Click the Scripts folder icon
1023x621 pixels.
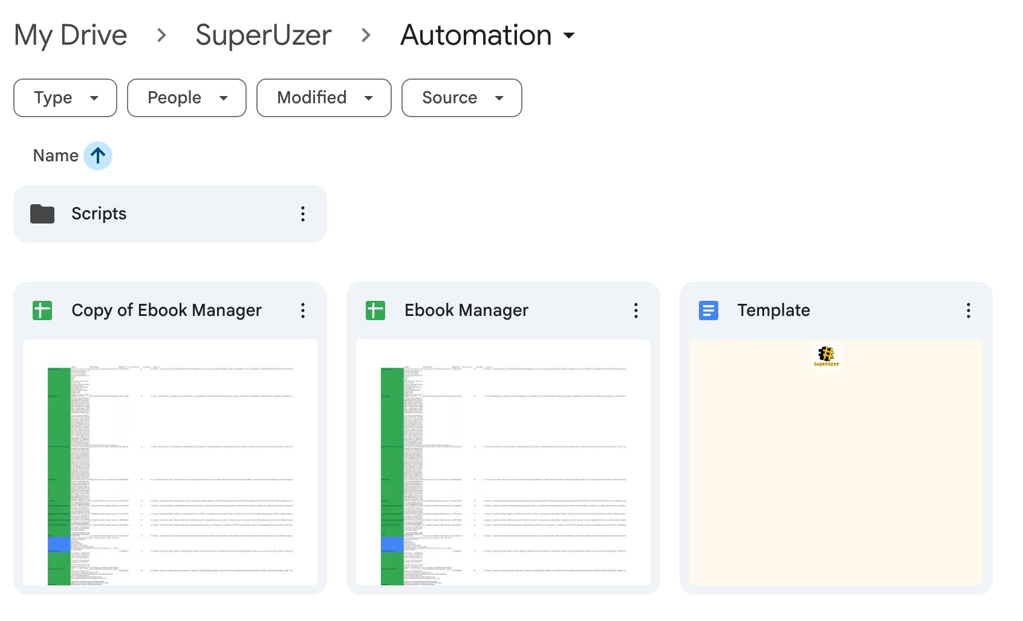42,214
